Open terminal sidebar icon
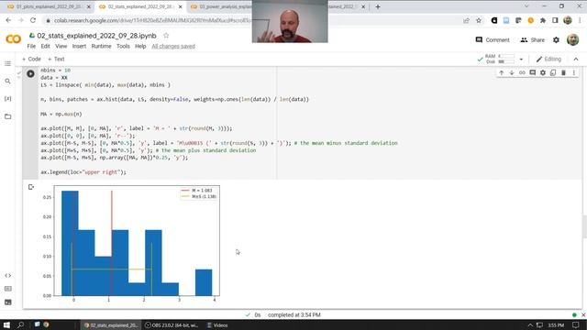Image resolution: width=587 pixels, height=330 pixels. [8, 302]
